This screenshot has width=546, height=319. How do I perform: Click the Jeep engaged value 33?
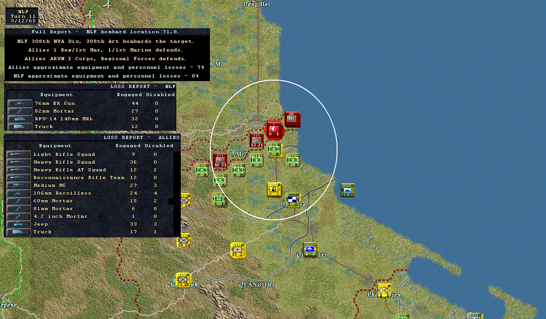[x=133, y=224]
